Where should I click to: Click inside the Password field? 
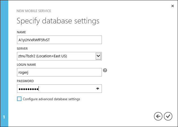57,89
